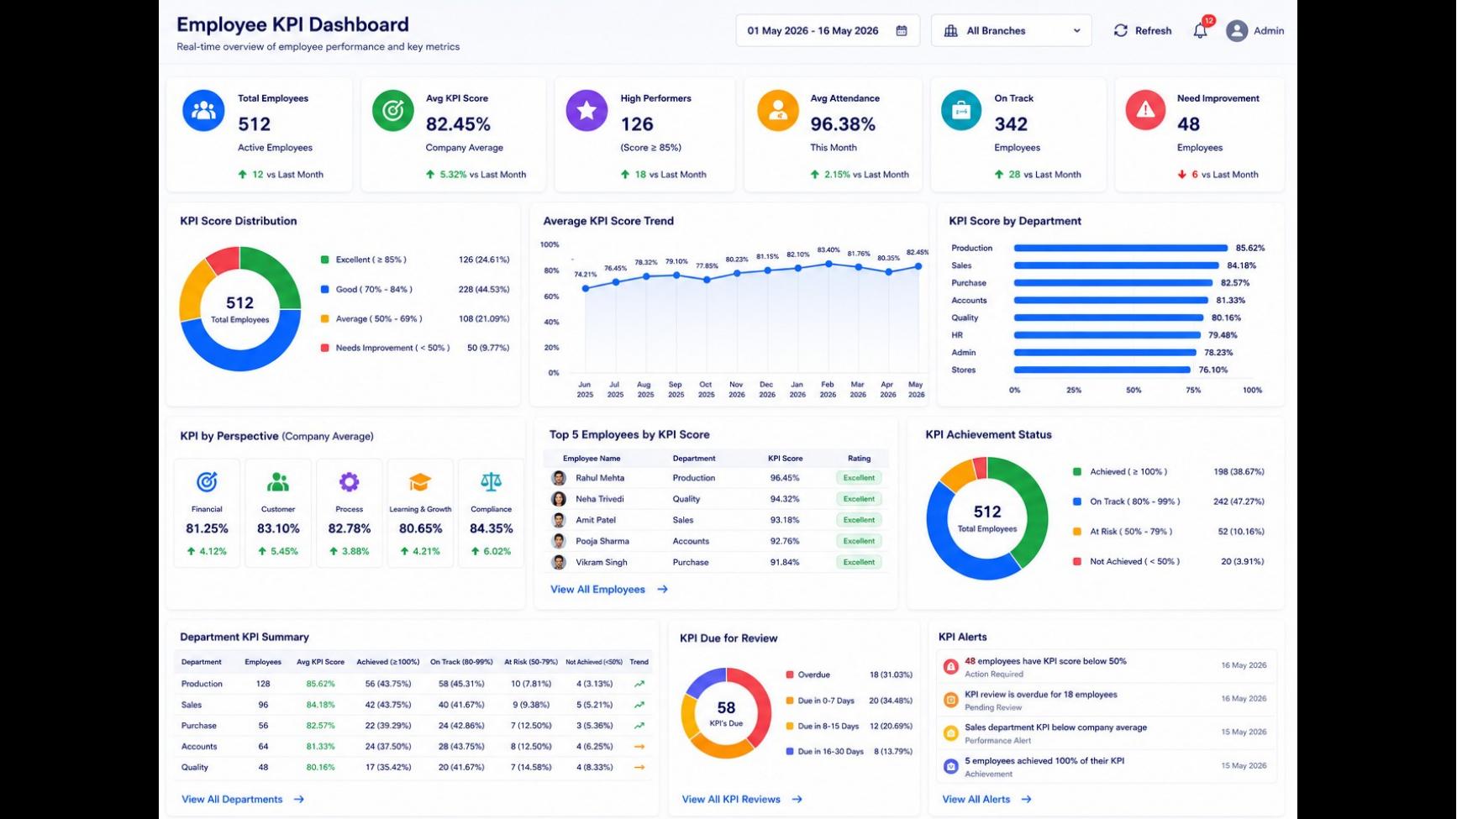Click the Avg KPI Score column header
This screenshot has height=819, width=1457.
click(320, 662)
